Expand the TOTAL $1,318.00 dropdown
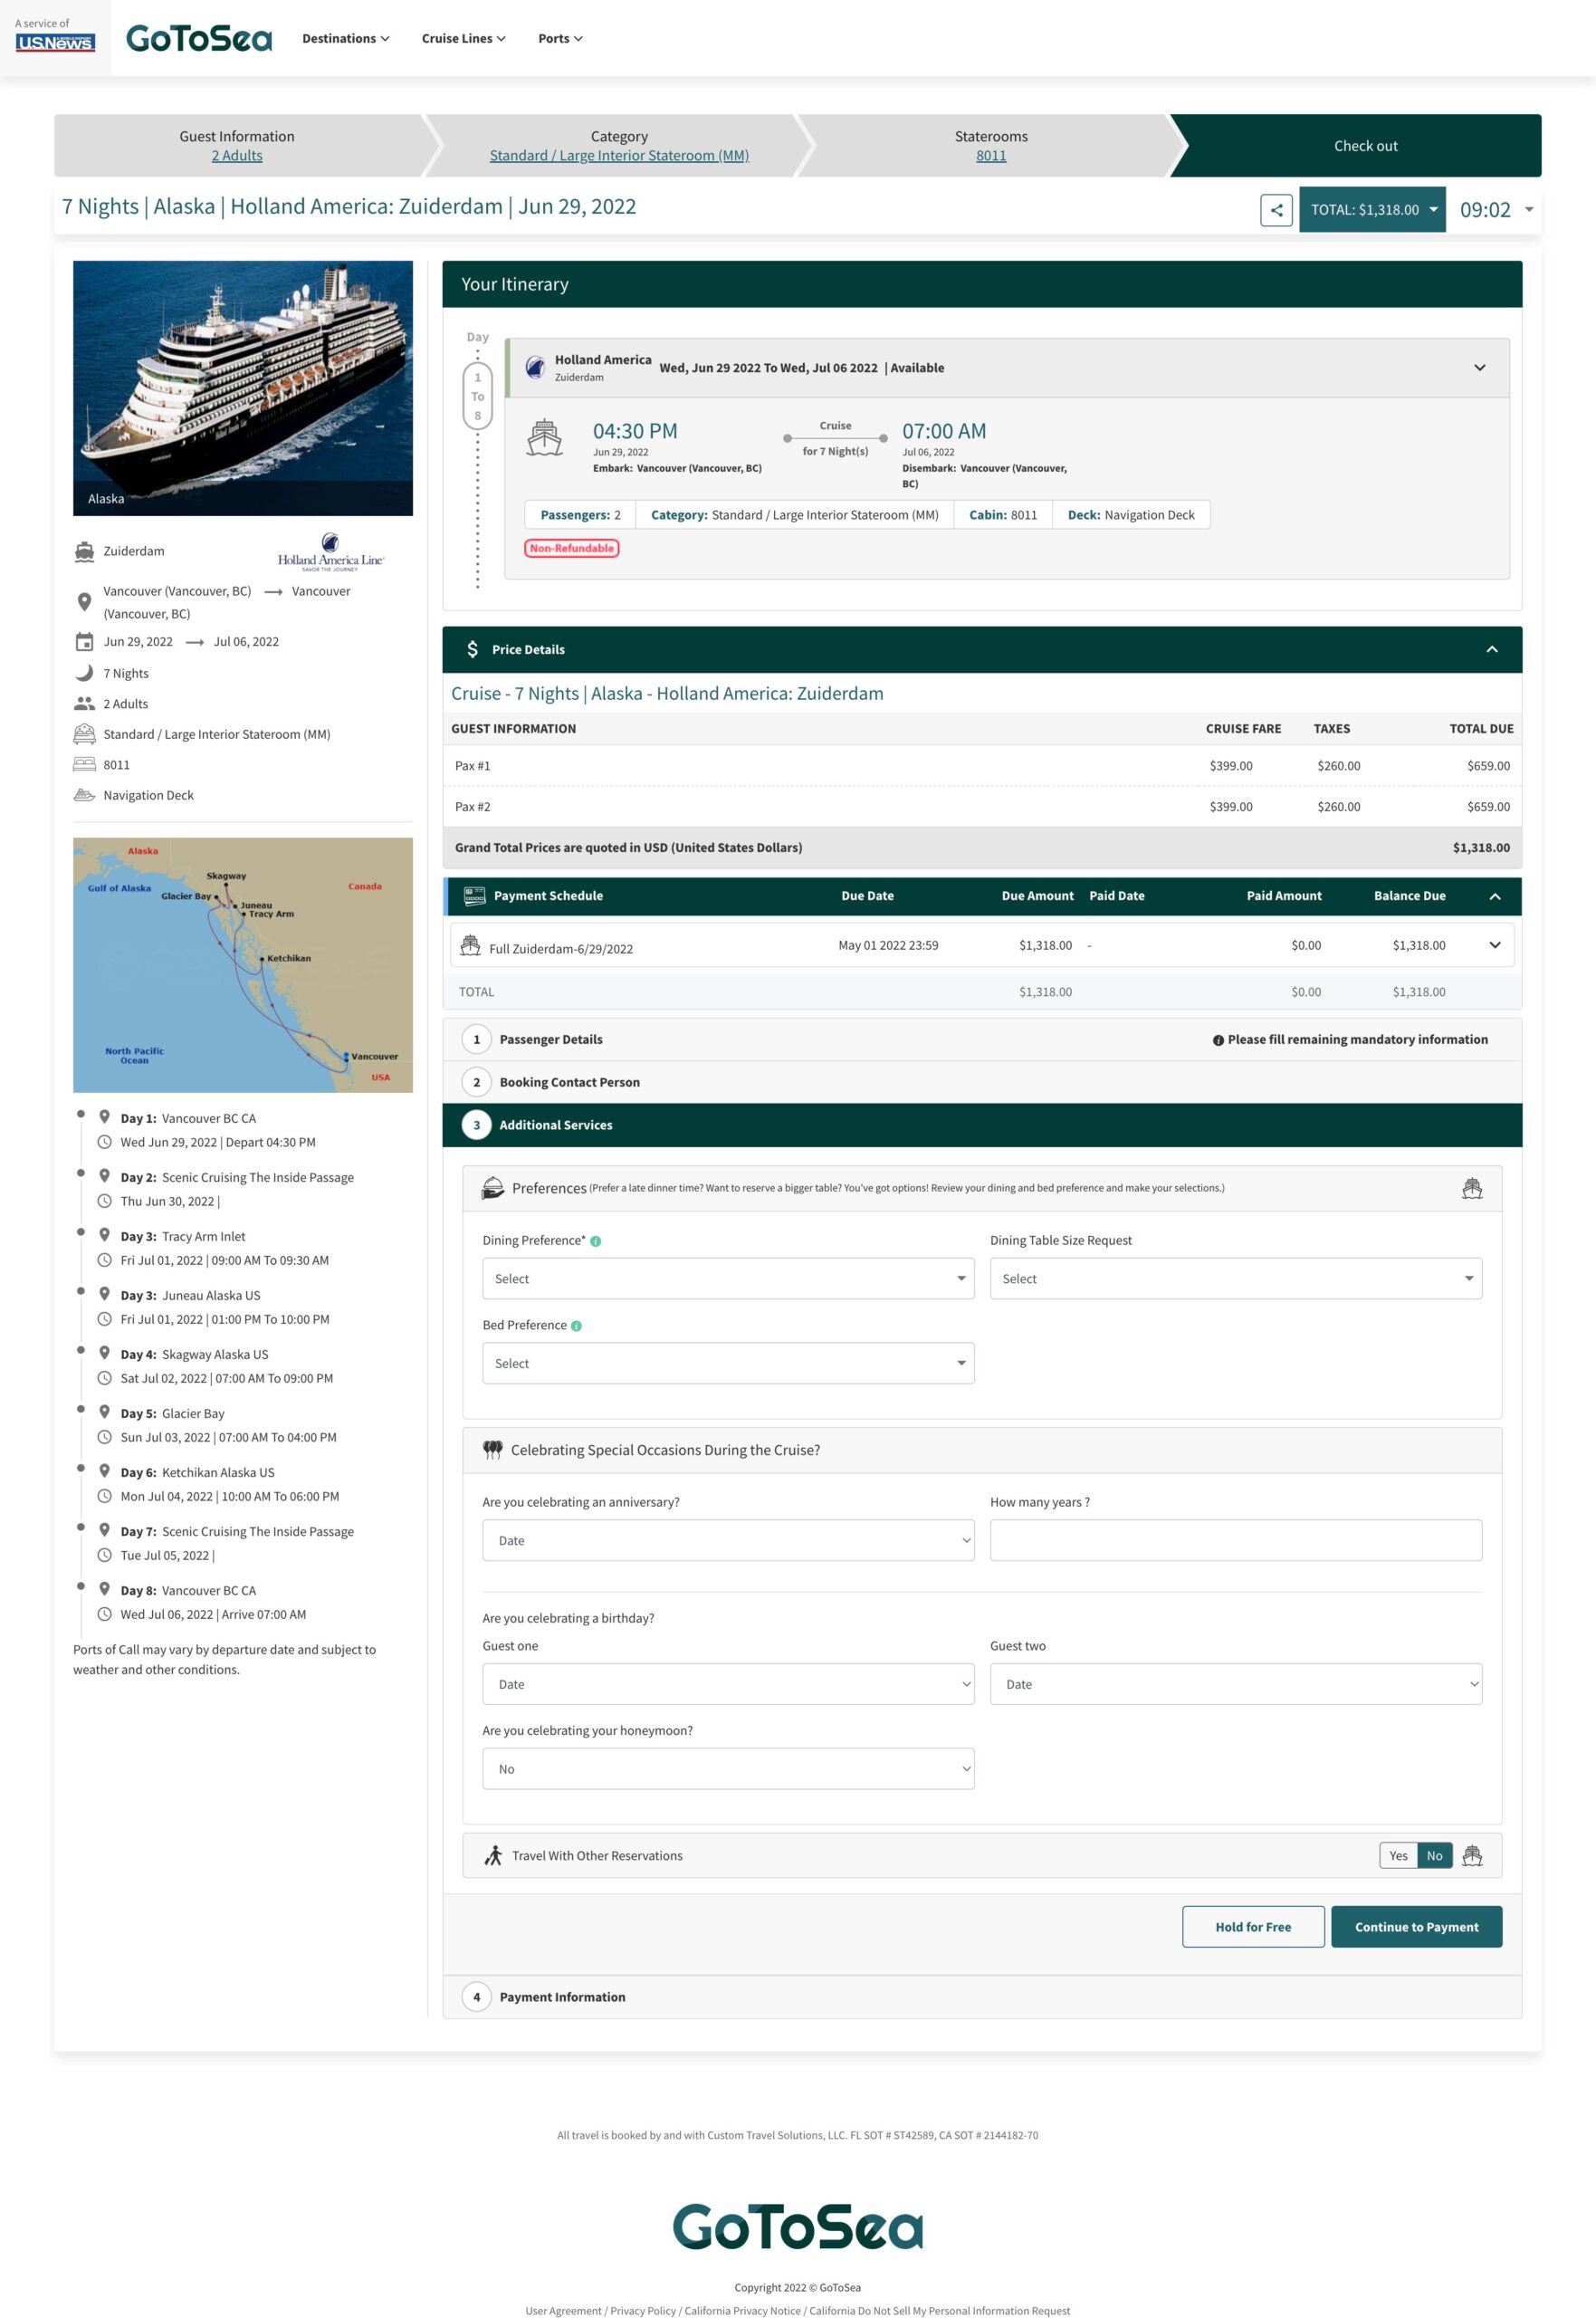Image resolution: width=1596 pixels, height=2318 pixels. (1372, 209)
